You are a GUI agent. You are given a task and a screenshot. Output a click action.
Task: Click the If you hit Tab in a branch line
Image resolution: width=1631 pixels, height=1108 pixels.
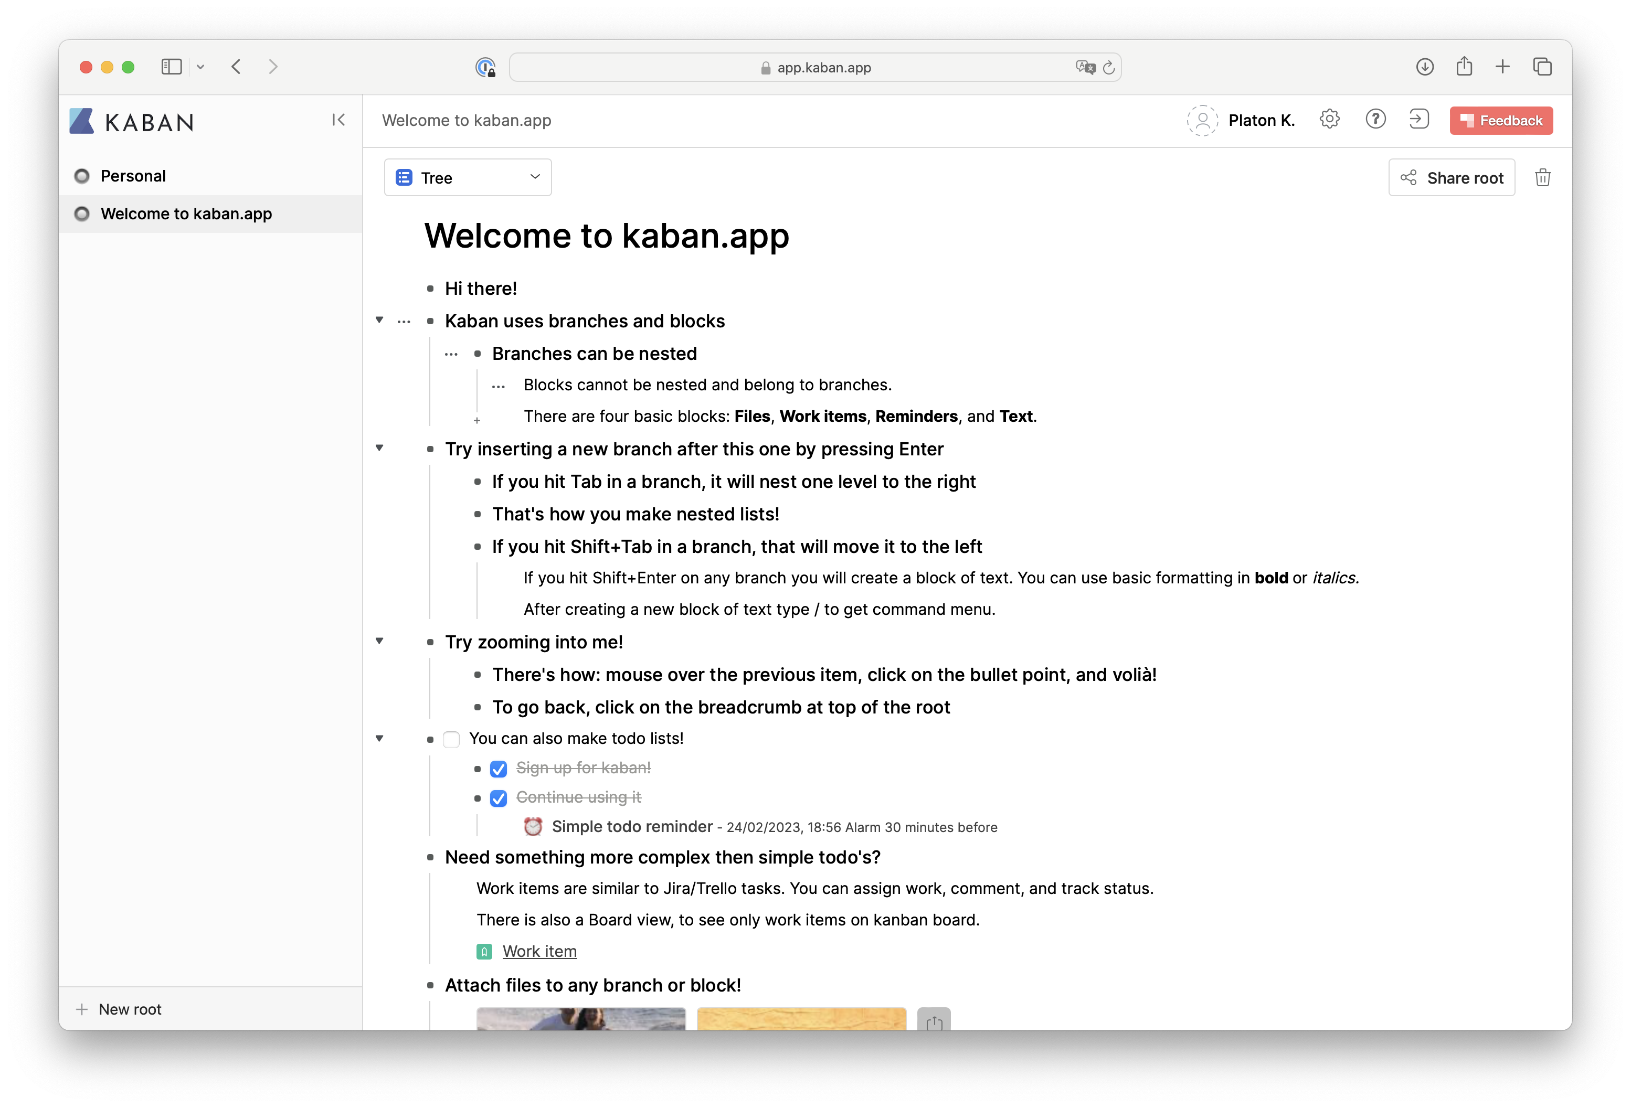point(734,482)
